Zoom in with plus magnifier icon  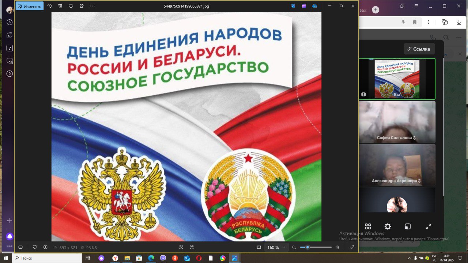337,247
